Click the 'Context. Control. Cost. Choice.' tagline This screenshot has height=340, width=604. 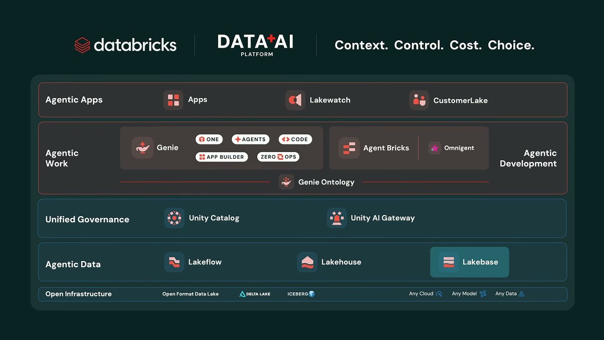(435, 45)
